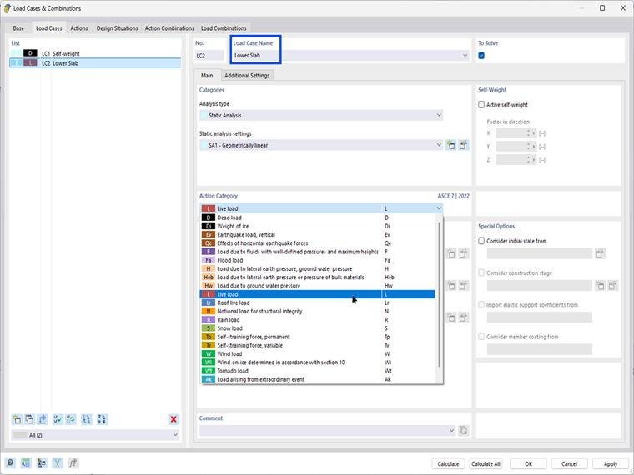The image size is (634, 475).
Task: Click the comment library icon
Action: [x=463, y=431]
